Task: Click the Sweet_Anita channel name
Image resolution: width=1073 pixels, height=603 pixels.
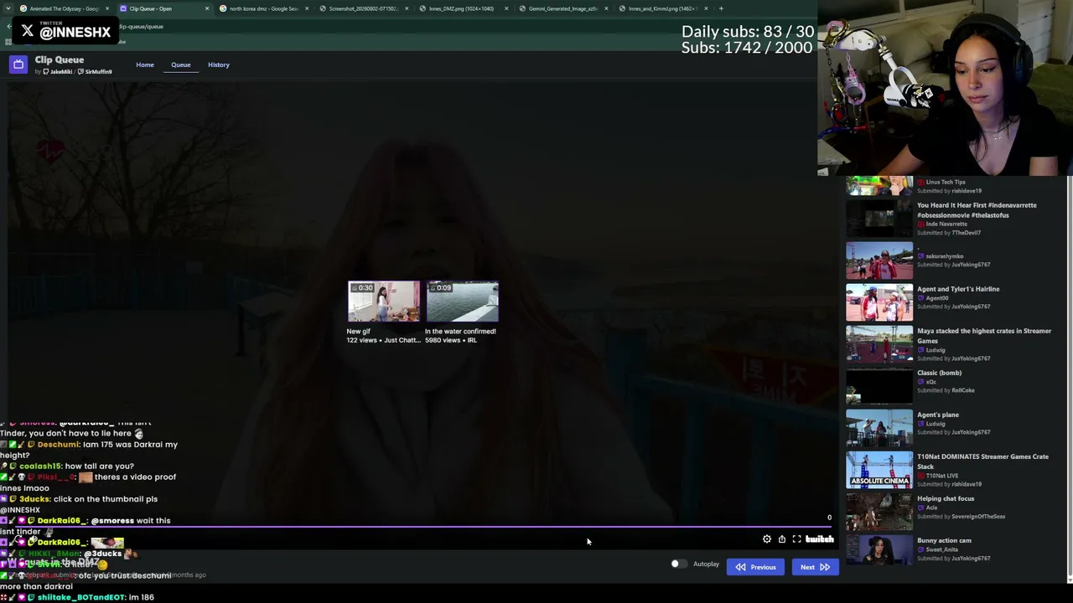Action: click(x=943, y=549)
